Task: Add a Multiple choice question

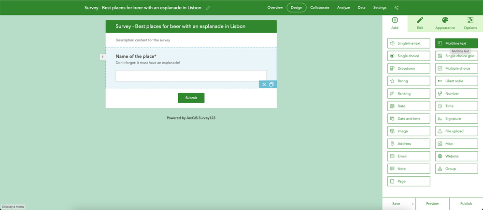Action: coord(456,68)
